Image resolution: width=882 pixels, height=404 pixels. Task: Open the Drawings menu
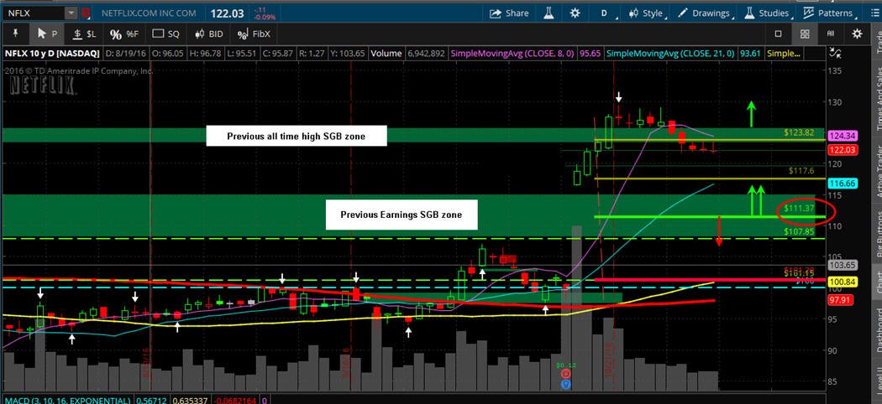point(705,13)
